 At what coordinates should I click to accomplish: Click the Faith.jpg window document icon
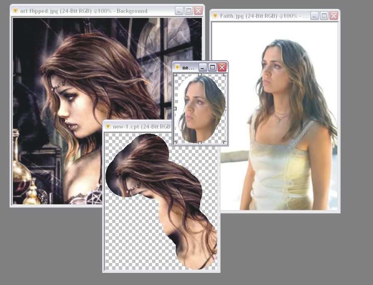pos(215,16)
